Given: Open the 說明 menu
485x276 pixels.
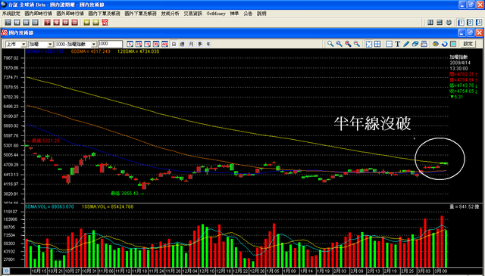Looking at the screenshot, I should tap(261, 14).
